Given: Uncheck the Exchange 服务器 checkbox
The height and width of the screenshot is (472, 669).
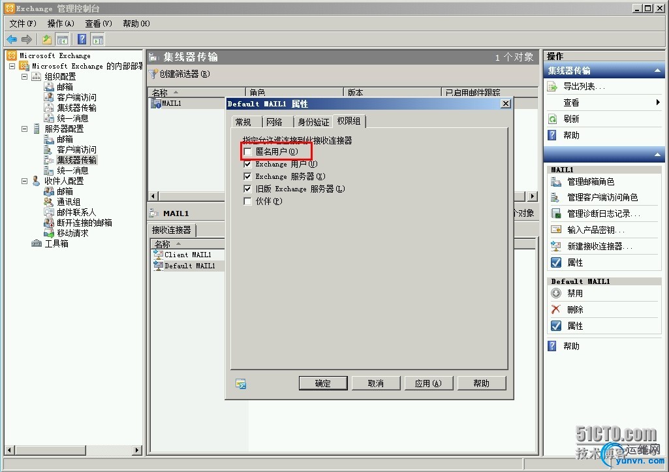Looking at the screenshot, I should [x=247, y=176].
